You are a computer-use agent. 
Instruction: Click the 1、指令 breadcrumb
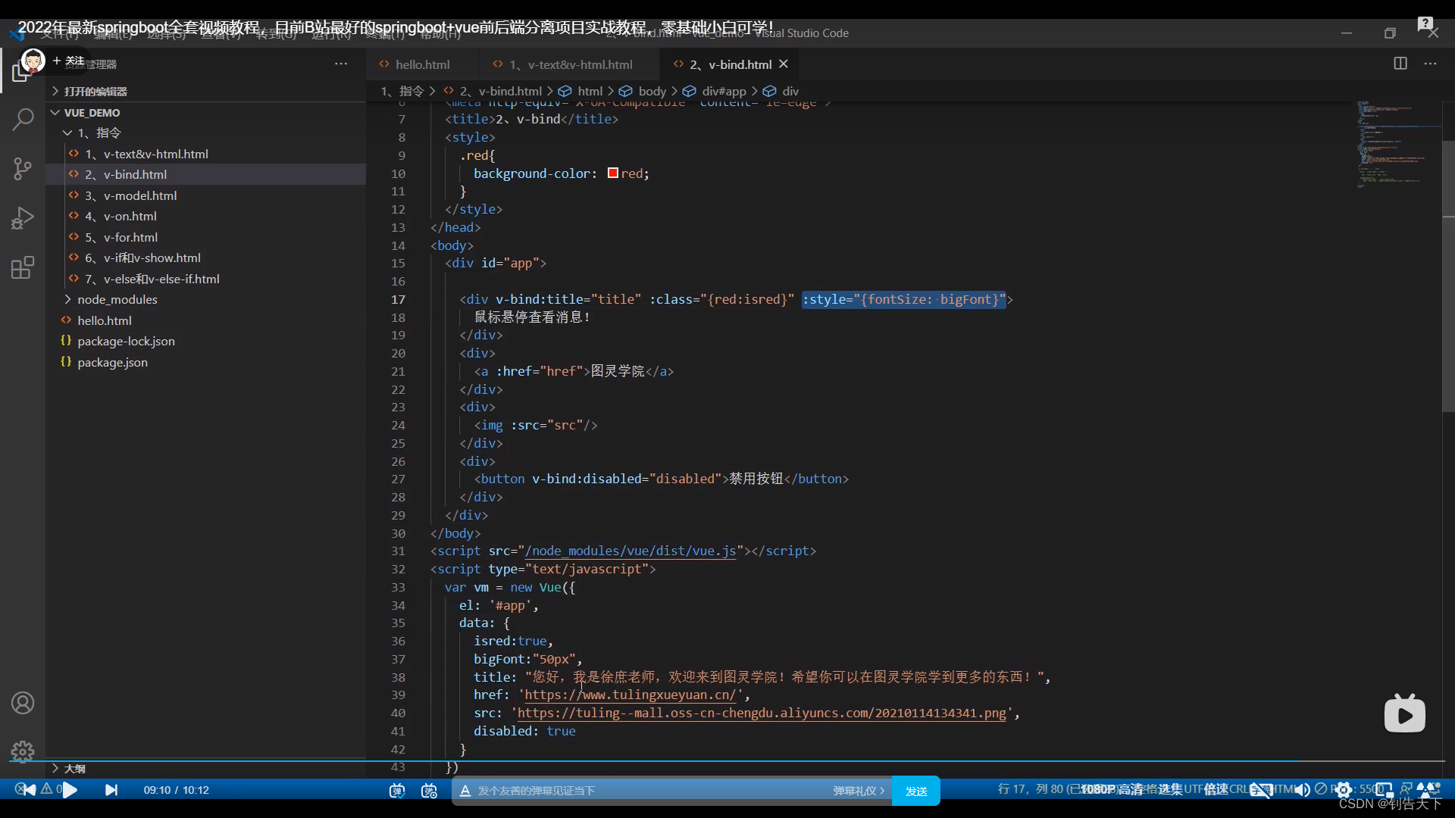pos(402,91)
